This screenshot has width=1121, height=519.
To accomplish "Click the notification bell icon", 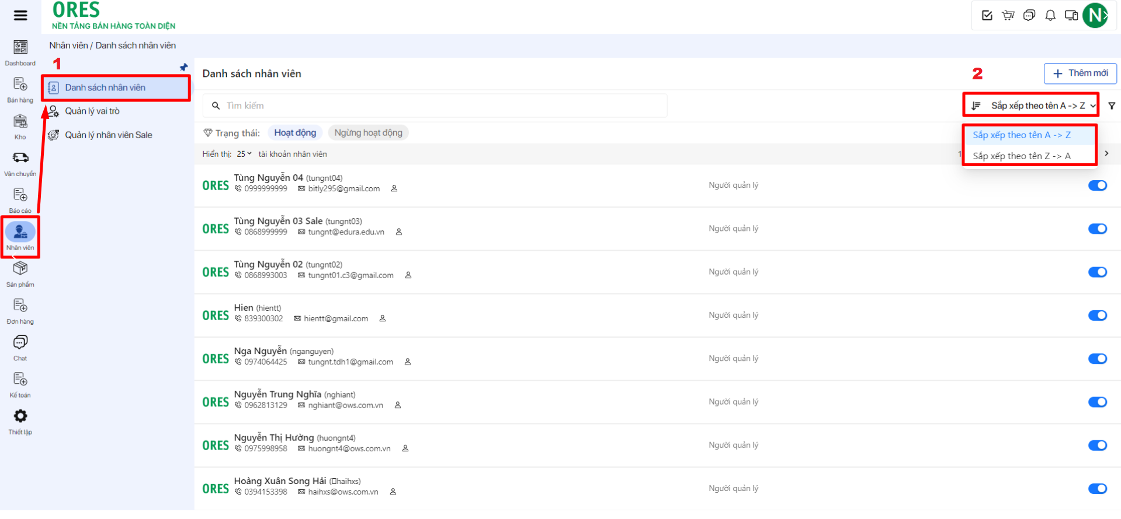I will click(x=1050, y=16).
